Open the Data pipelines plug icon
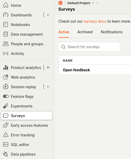 [5, 154]
